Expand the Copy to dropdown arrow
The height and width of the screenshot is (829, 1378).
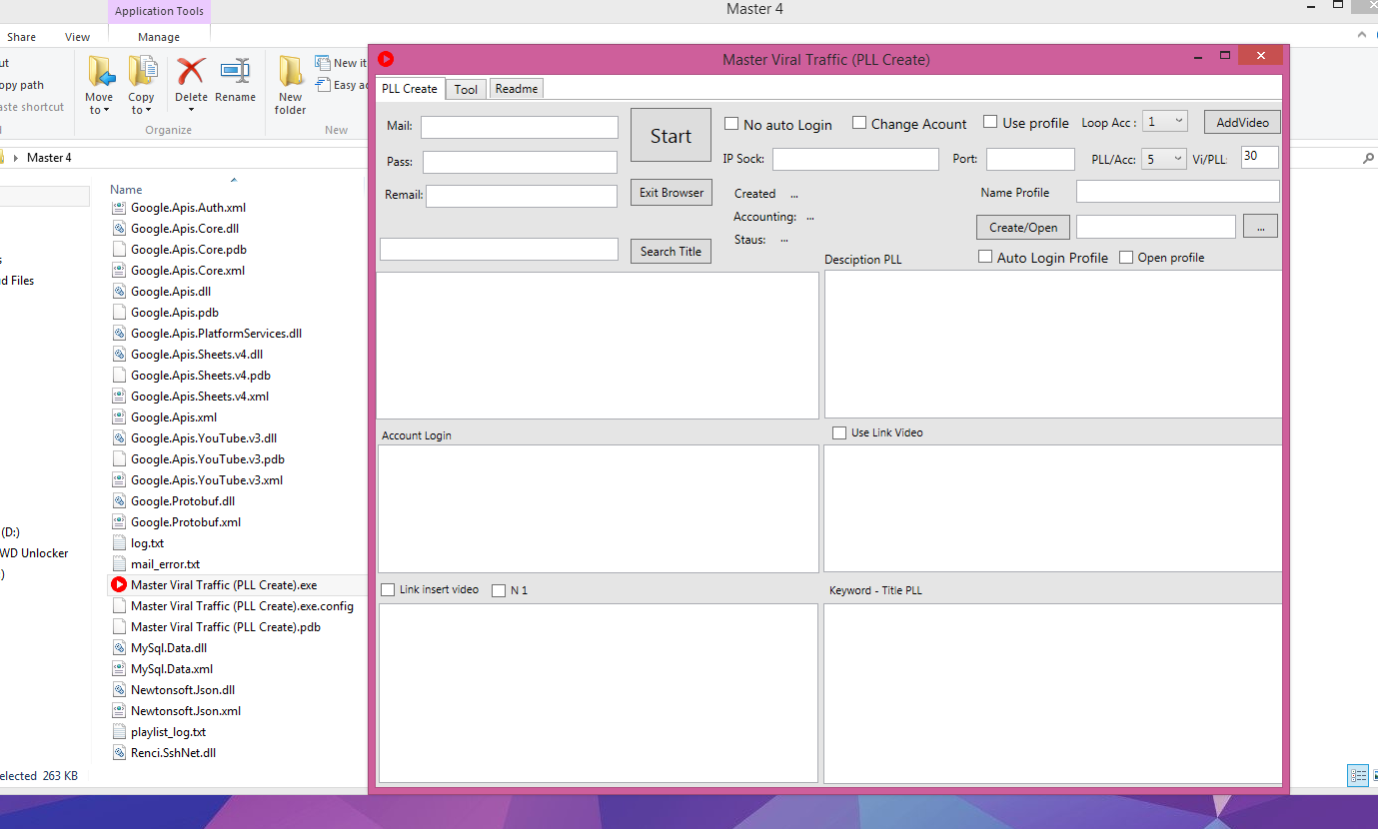click(148, 111)
